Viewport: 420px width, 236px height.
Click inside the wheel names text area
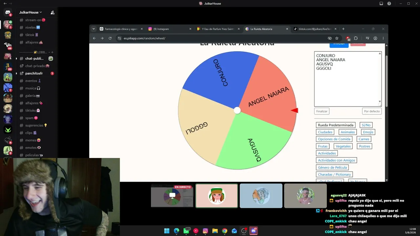(348, 79)
